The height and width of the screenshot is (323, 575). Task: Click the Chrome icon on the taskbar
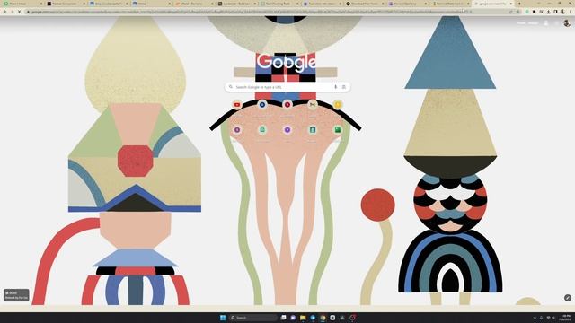[x=323, y=318]
